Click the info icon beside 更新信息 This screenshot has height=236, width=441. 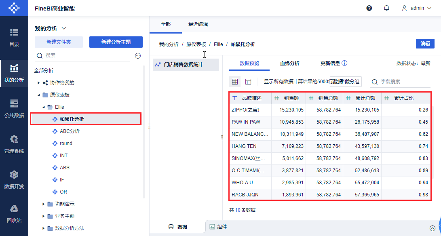coord(344,63)
